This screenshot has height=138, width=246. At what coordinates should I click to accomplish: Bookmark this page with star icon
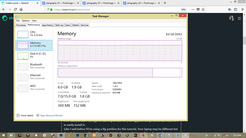pyautogui.click(x=203, y=9)
